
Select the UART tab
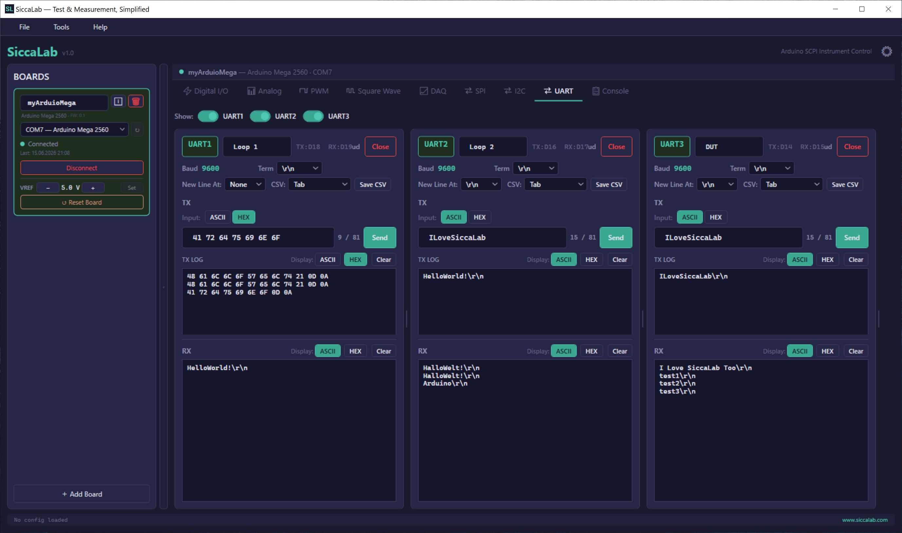(559, 91)
